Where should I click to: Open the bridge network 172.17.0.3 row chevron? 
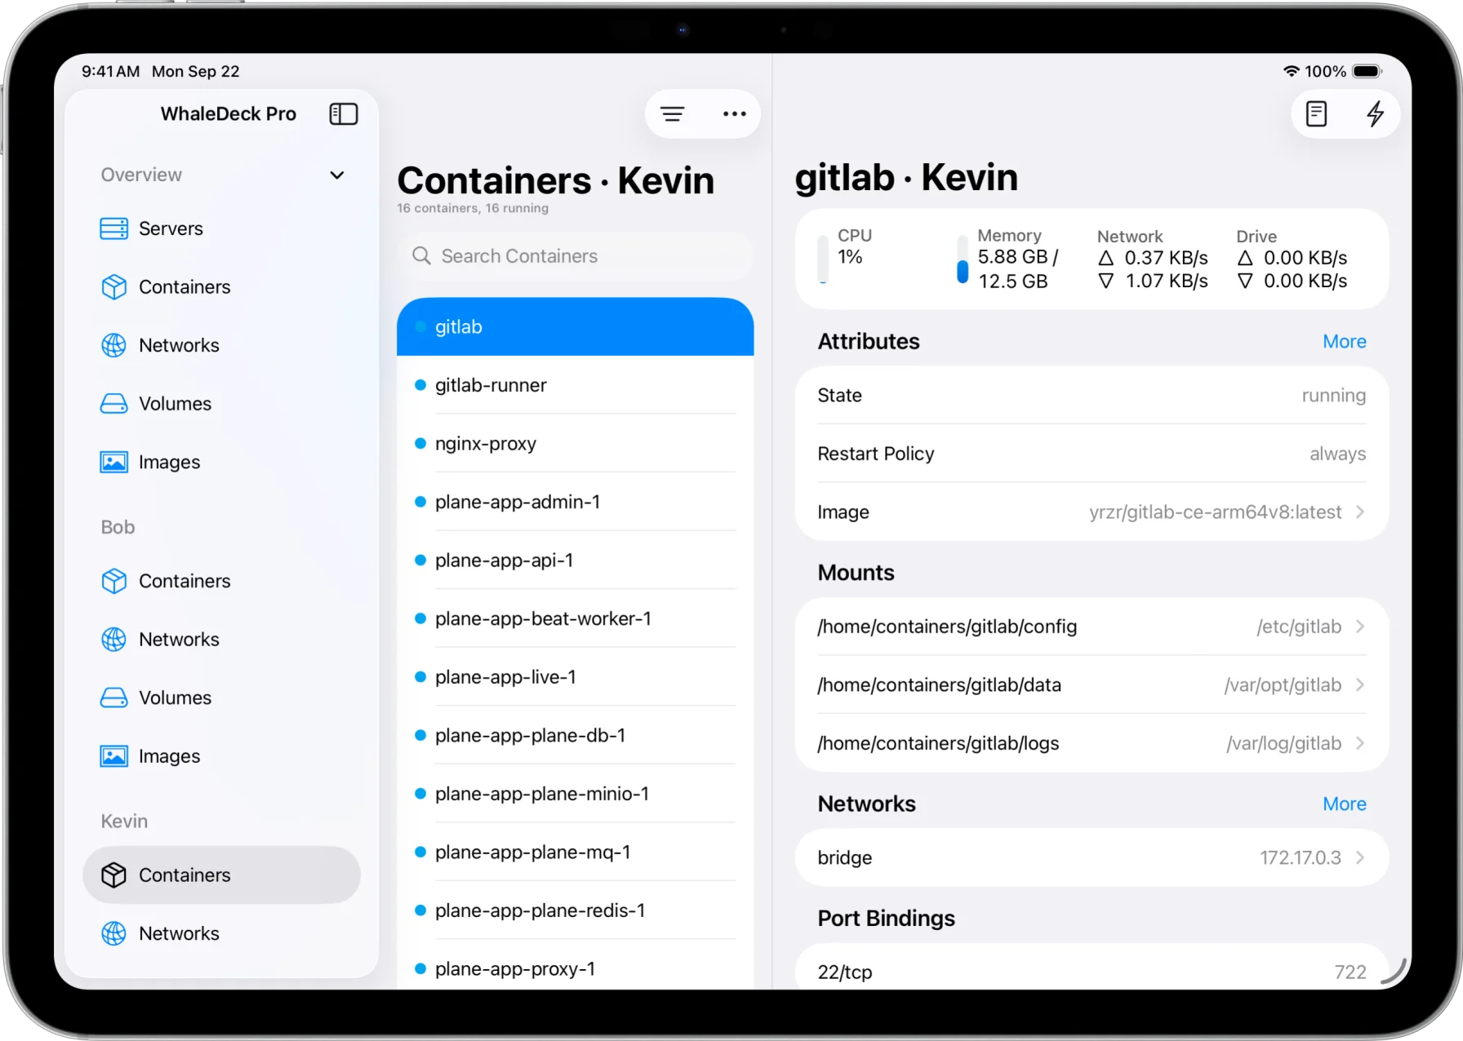pyautogui.click(x=1360, y=857)
